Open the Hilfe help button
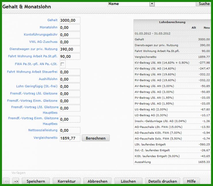 click(x=191, y=181)
